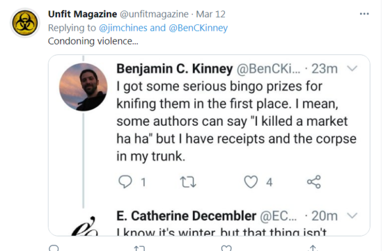Viewport: 383px width, 251px height.
Task: Open @BenCKinney mention link
Action: pyautogui.click(x=198, y=28)
